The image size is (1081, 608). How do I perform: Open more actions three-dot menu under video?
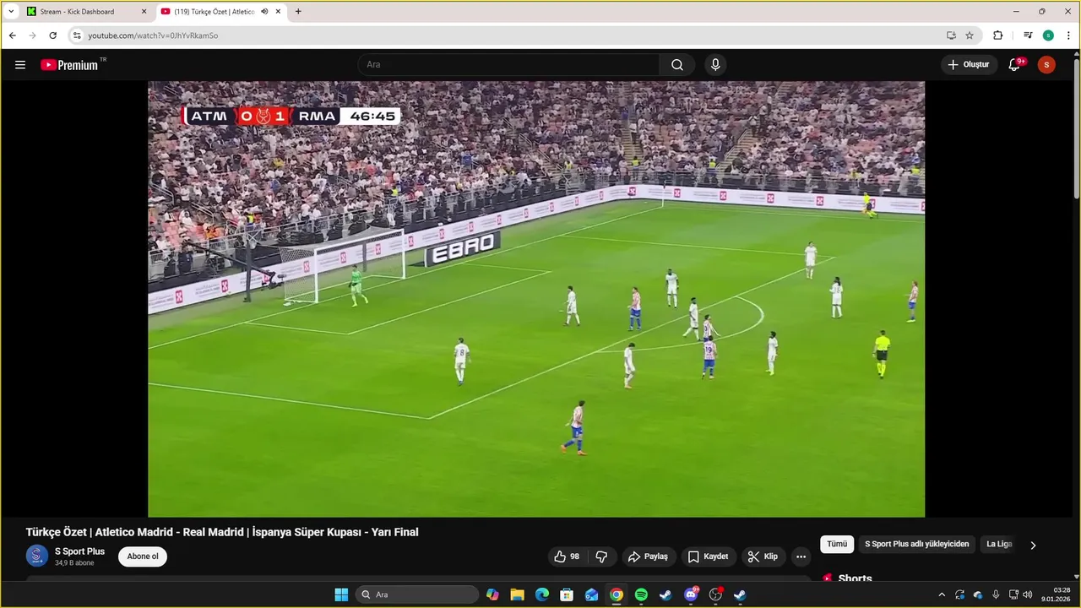[x=801, y=556]
